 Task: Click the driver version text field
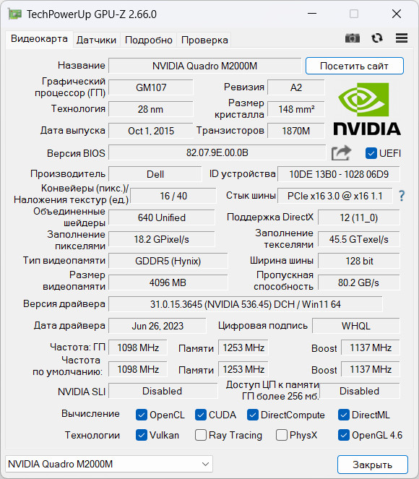[x=245, y=304]
